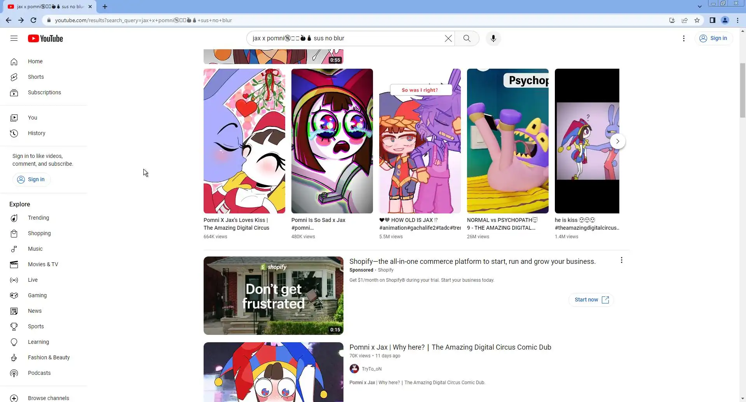Open the Trending flame icon
746x402 pixels.
14,218
